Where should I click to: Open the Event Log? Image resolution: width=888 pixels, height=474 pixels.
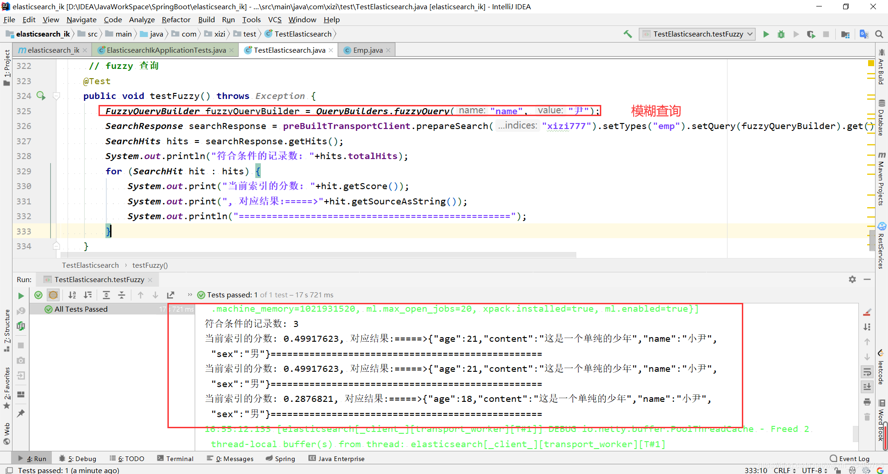(850, 458)
